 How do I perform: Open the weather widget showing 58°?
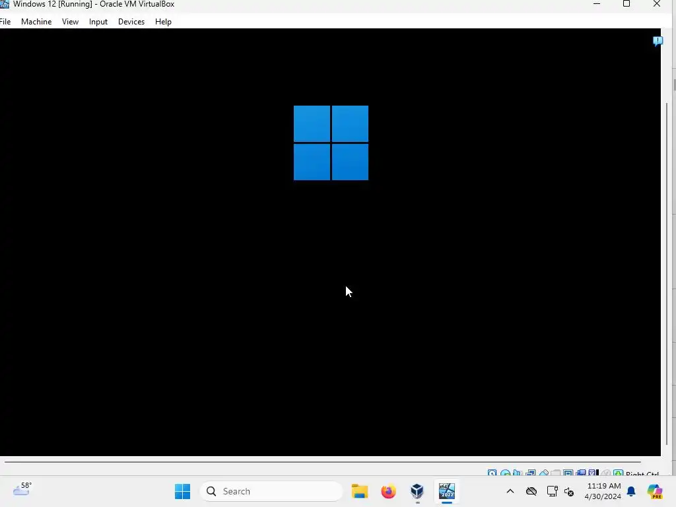tap(22, 489)
